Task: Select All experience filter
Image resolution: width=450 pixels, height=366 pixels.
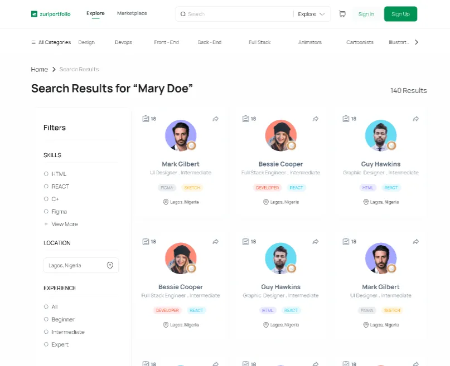Action: pyautogui.click(x=46, y=307)
